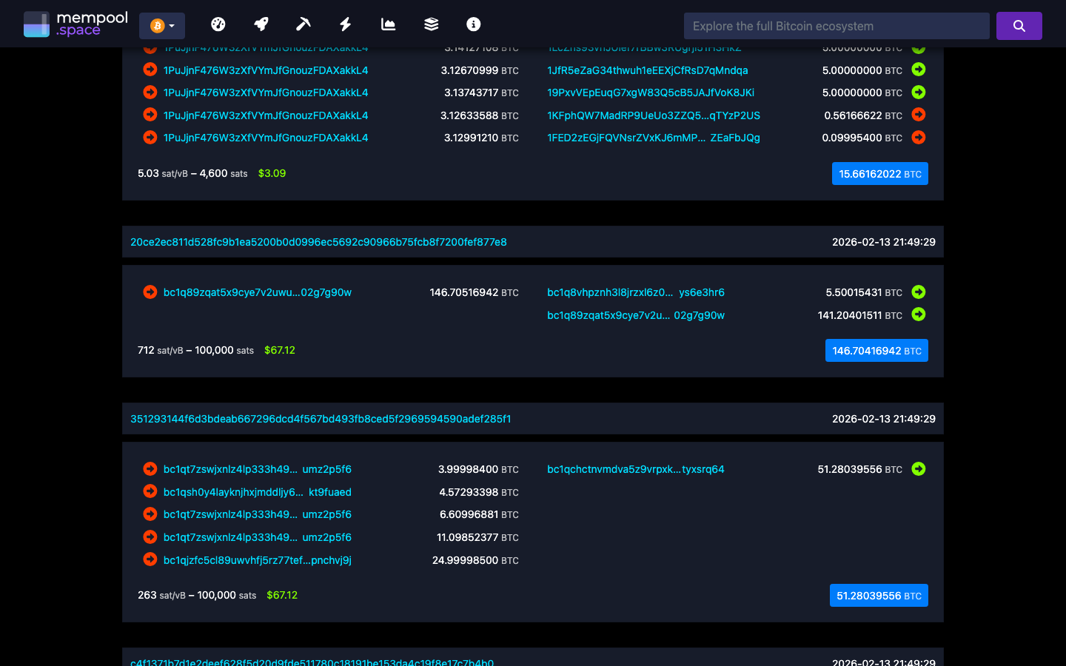Viewport: 1066px width, 666px height.
Task: Open the mempool dashboard gauge icon
Action: pos(218,24)
